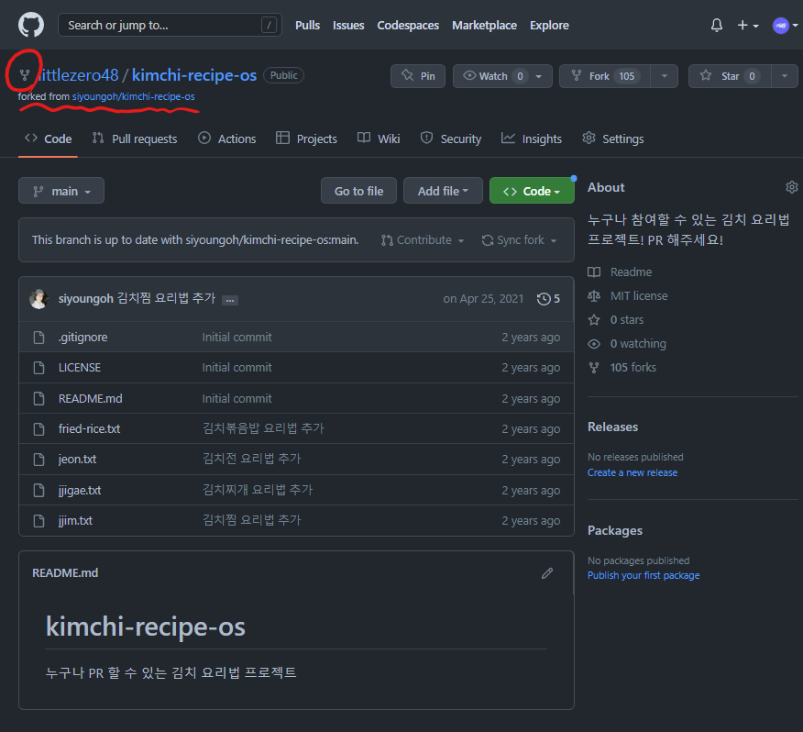This screenshot has height=732, width=803.
Task: Open the Initial commit message for LICENSE
Action: coord(236,368)
